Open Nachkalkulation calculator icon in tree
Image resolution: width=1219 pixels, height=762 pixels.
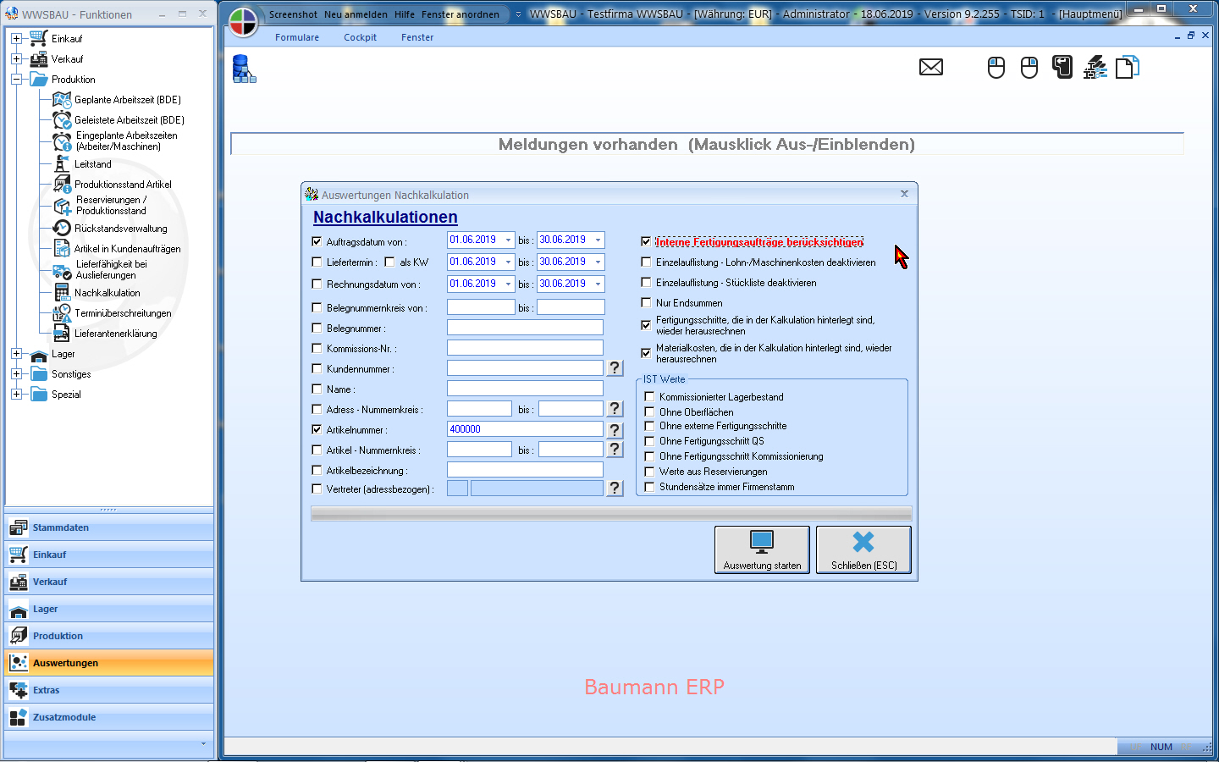pyautogui.click(x=62, y=293)
